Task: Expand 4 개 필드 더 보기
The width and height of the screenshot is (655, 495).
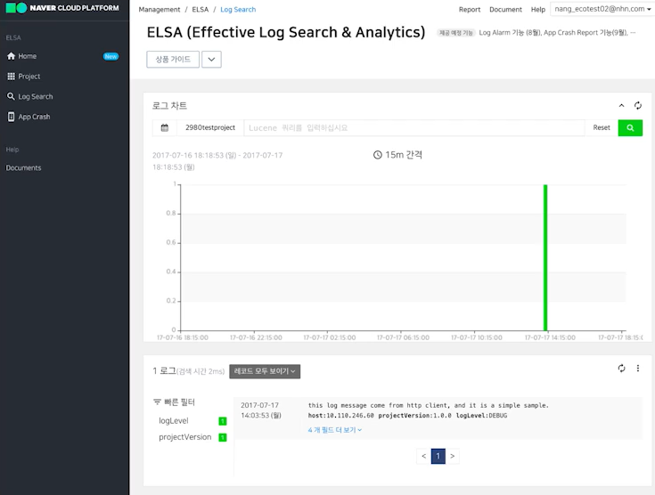Action: coord(335,430)
